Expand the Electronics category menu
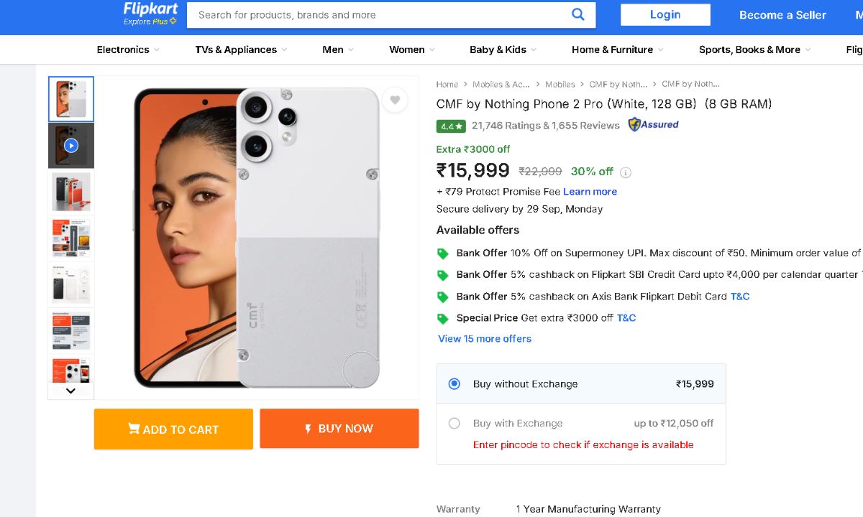 point(128,50)
